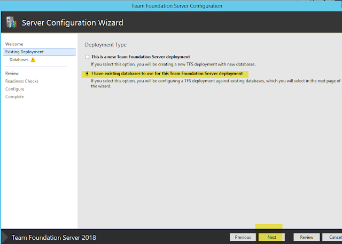Click the warning icon beside Databases
Screen dimensions: 342x244
coord(33,60)
